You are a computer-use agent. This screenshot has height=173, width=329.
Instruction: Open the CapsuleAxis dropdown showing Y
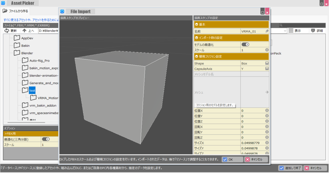[x=267, y=69]
